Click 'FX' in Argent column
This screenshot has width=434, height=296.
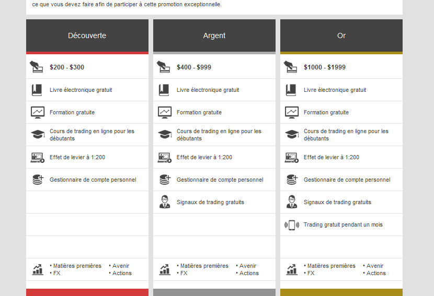click(x=184, y=273)
